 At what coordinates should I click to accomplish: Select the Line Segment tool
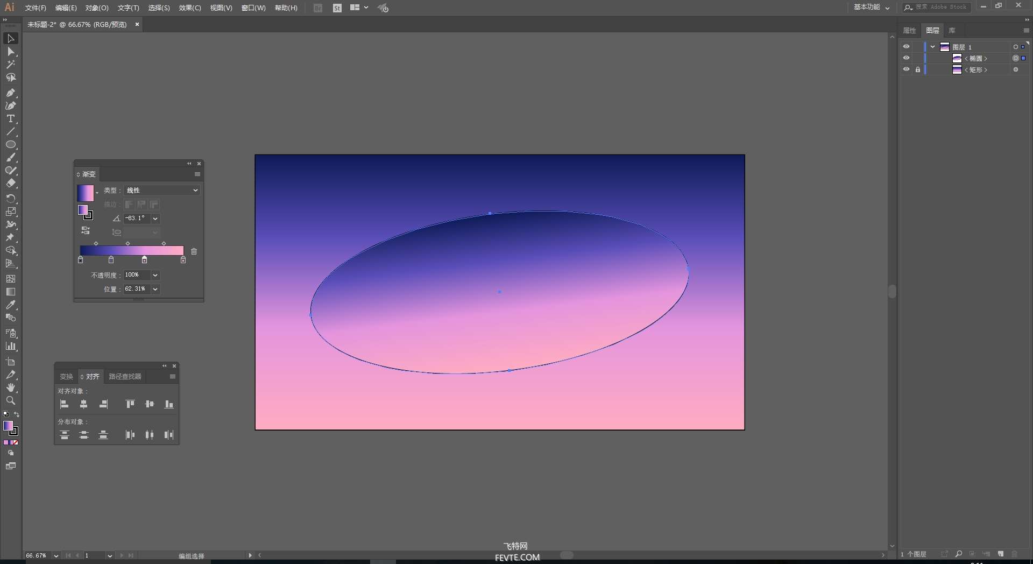click(10, 132)
